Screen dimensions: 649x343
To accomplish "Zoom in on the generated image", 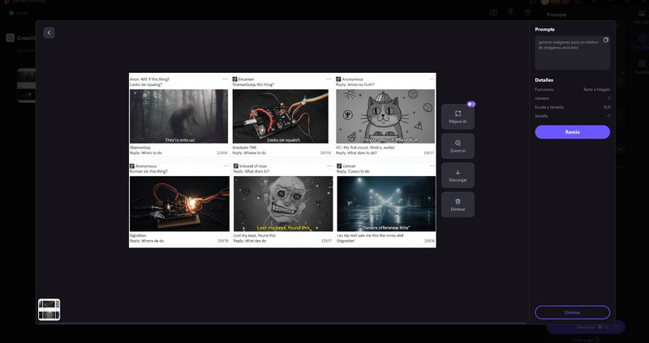I will (x=458, y=146).
